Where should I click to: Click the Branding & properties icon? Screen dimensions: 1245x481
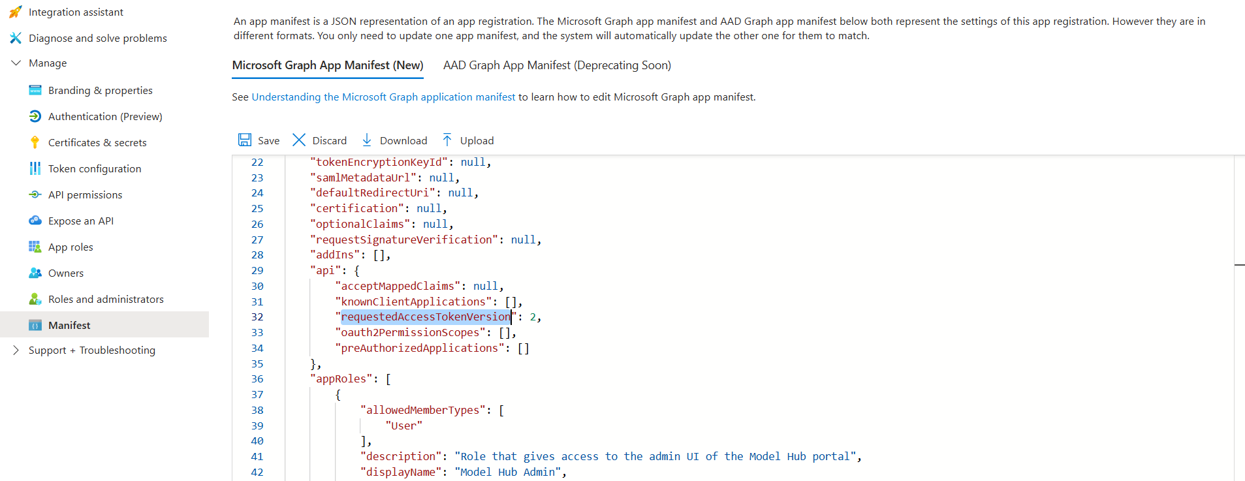click(x=35, y=91)
